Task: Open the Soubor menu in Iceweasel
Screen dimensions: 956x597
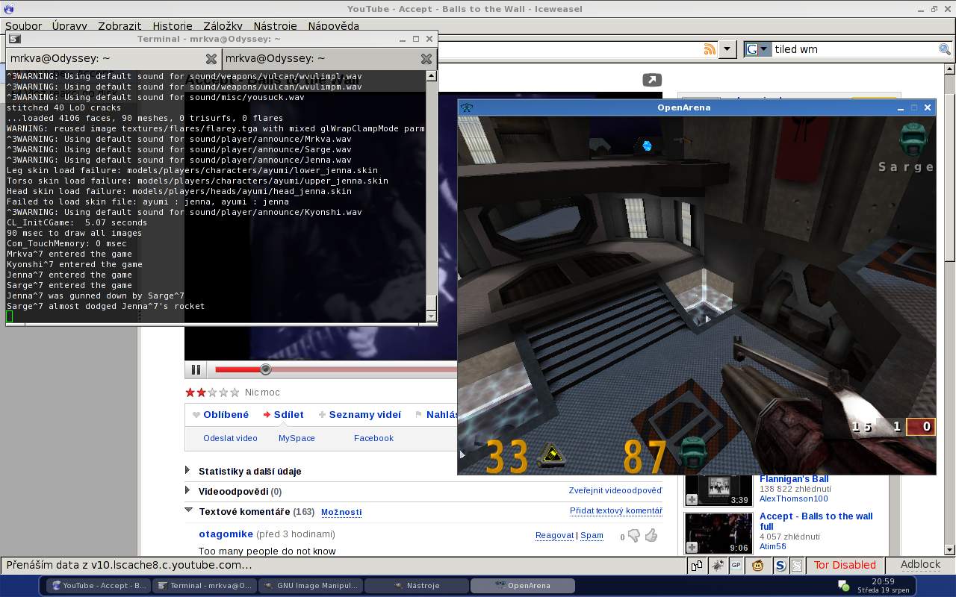Action: coord(23,26)
